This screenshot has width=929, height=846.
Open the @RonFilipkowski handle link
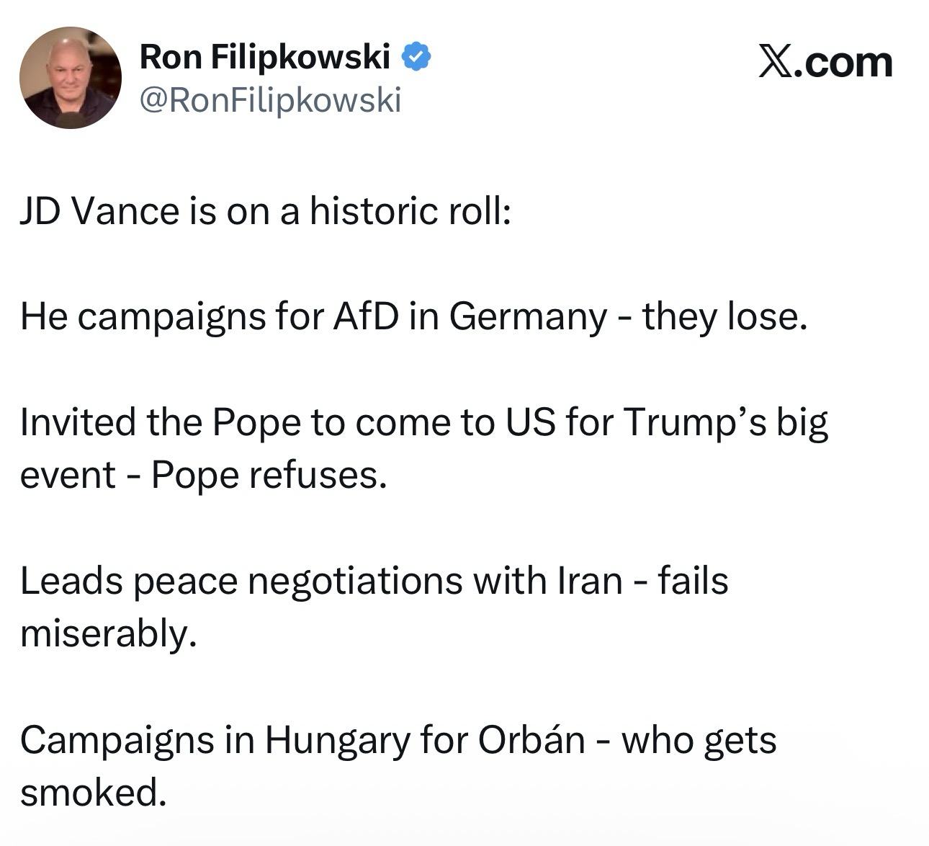(269, 99)
